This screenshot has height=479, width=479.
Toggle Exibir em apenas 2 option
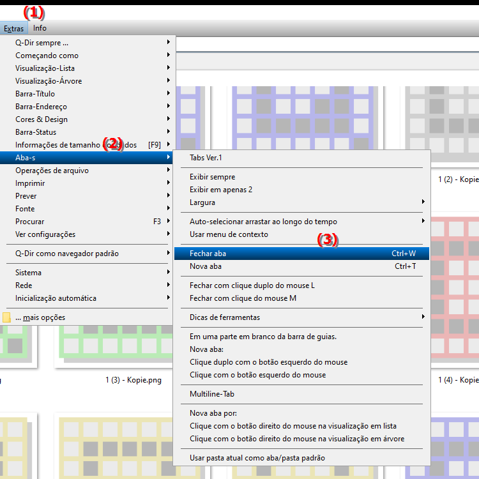click(x=301, y=190)
